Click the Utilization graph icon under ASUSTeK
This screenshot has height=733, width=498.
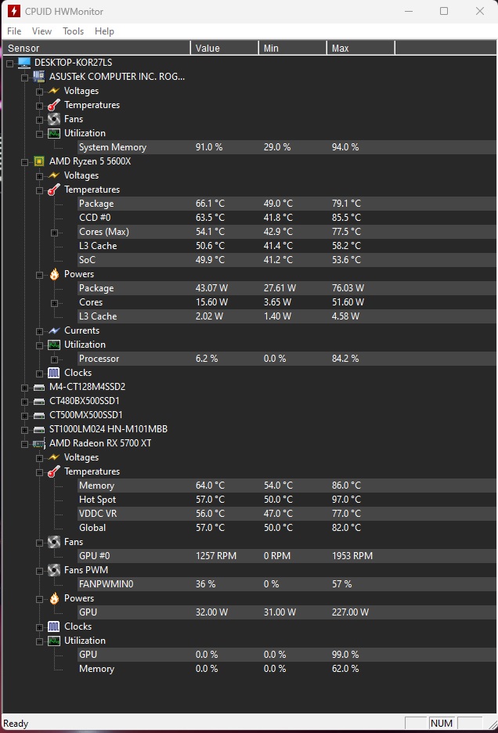click(x=54, y=133)
